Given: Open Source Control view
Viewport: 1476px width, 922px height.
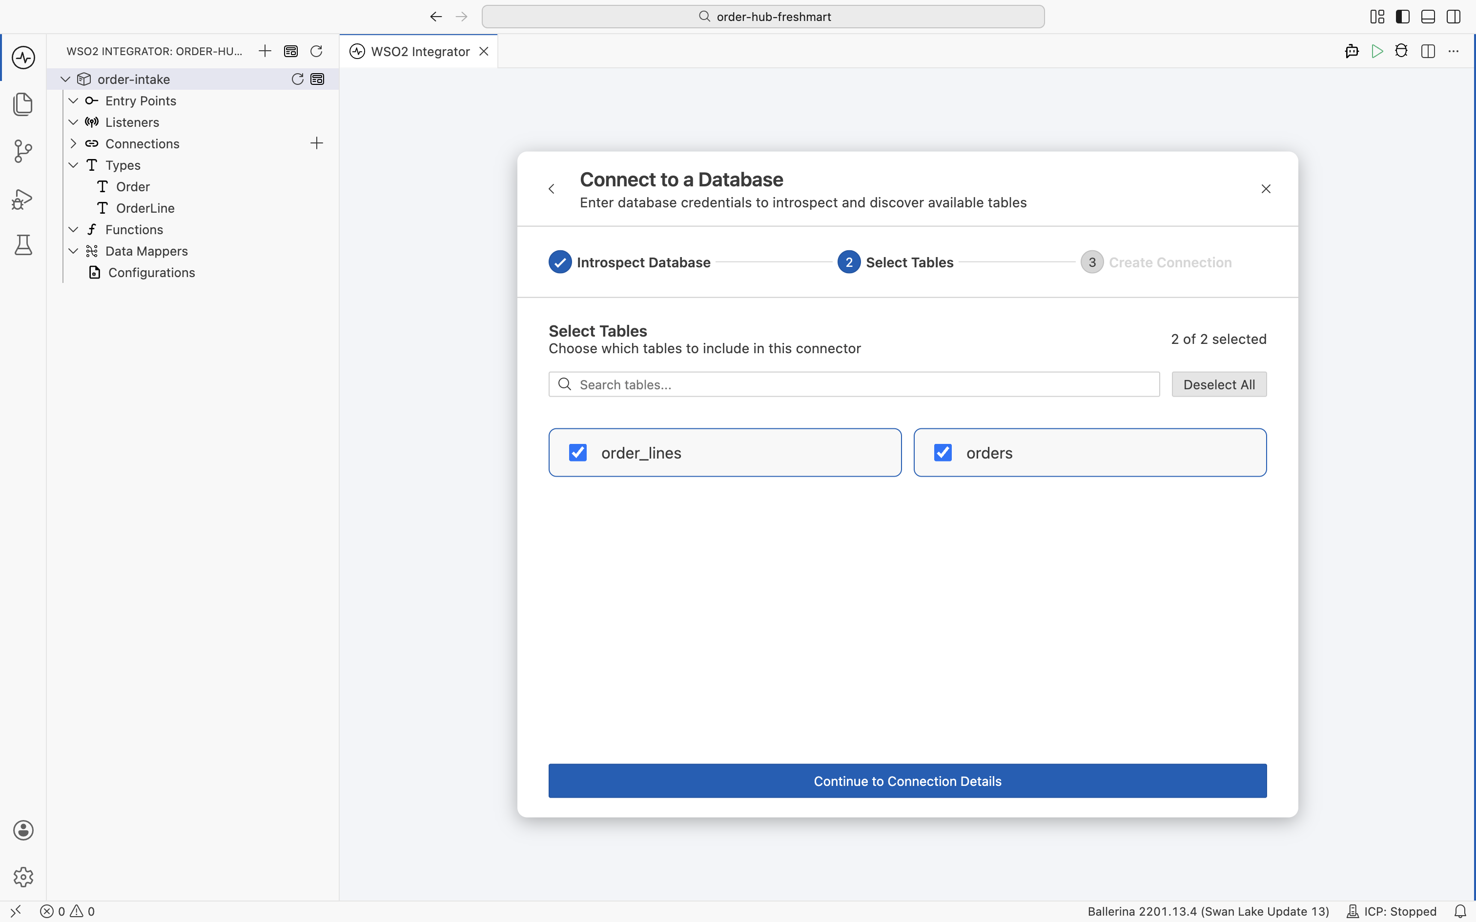Looking at the screenshot, I should tap(23, 151).
